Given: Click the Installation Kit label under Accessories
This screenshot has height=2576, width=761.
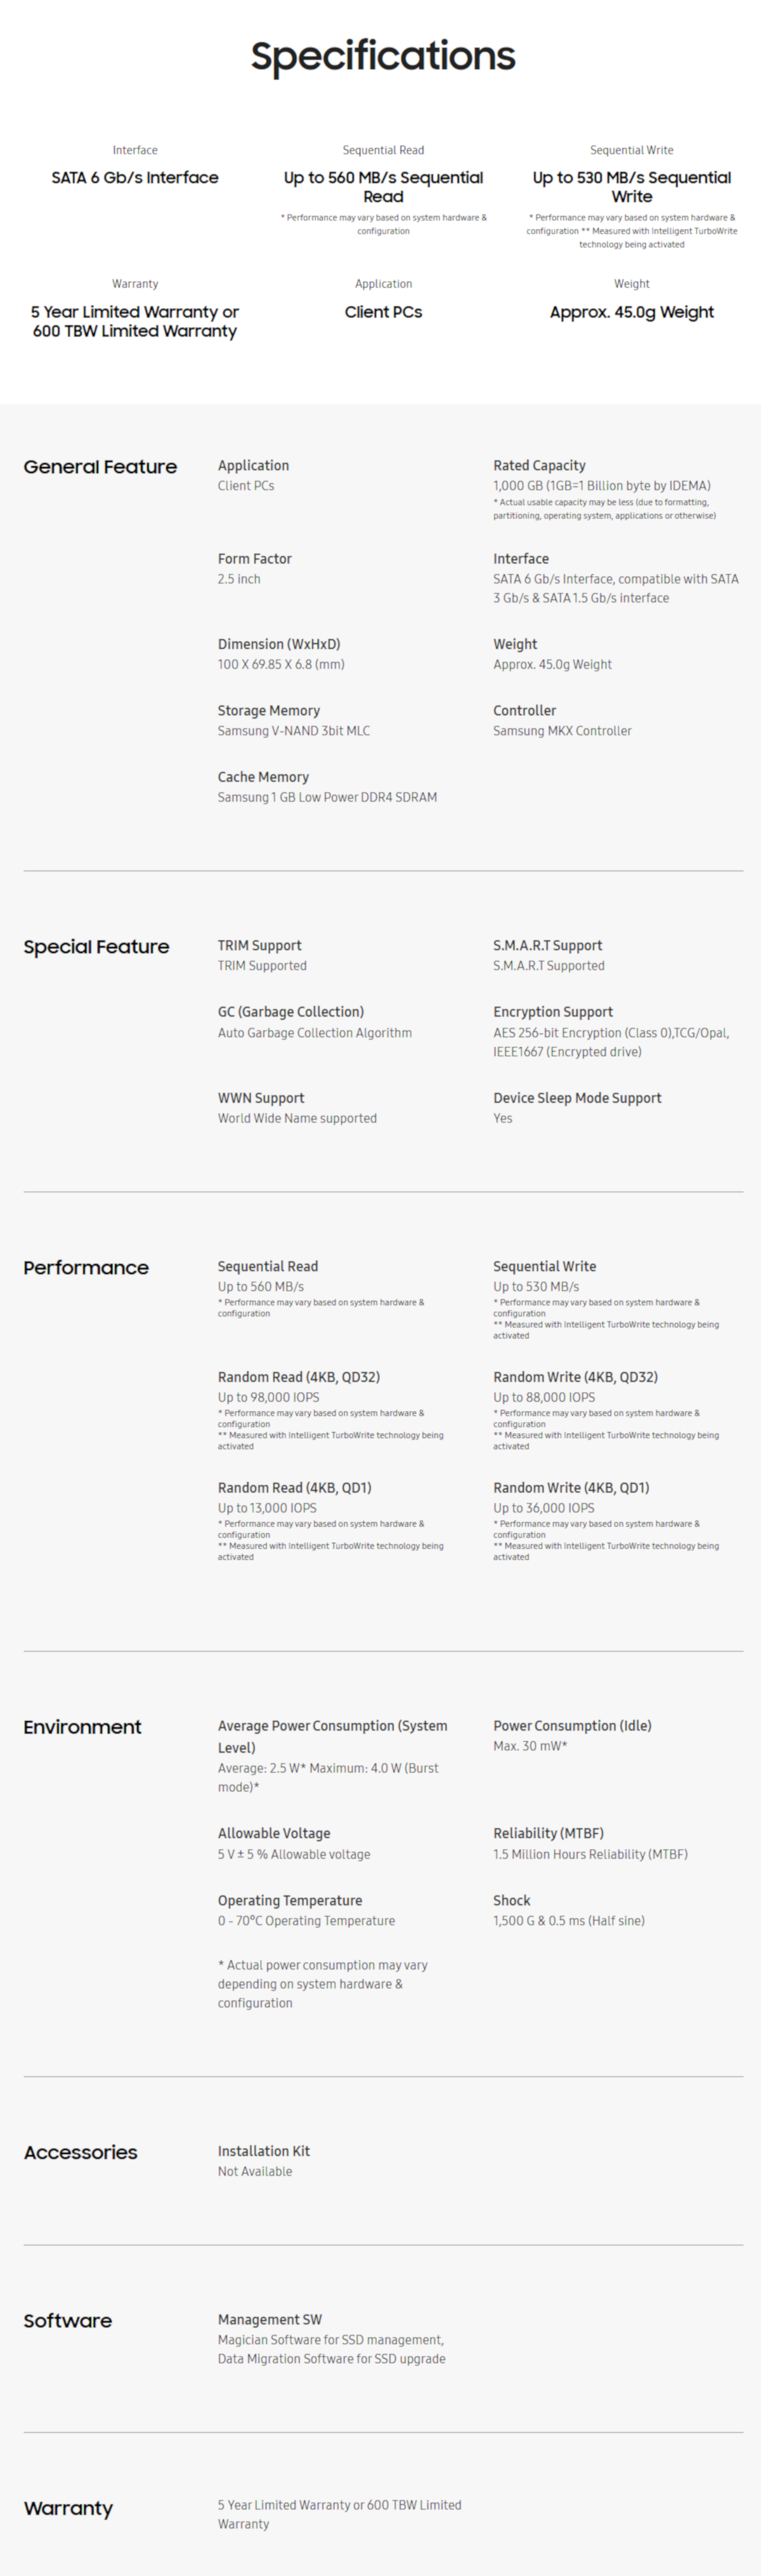Looking at the screenshot, I should [x=264, y=2151].
